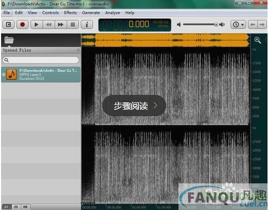
Task: Open file info with the i button
Action: 87,25
